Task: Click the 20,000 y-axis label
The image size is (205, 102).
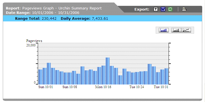Action: (31, 45)
